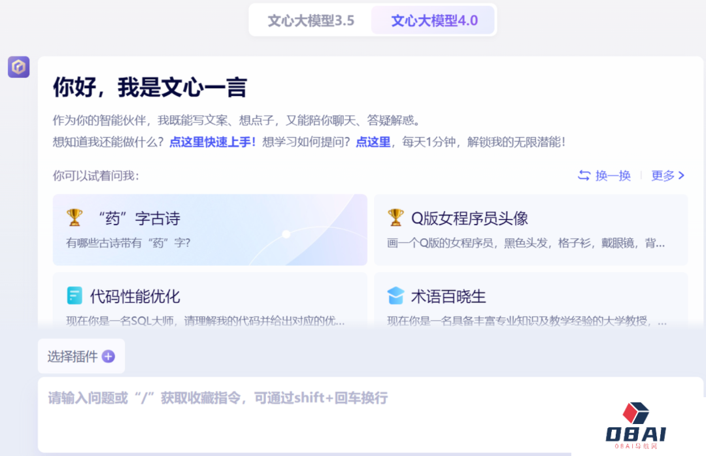Choose the “药”字古诗 prompt title
The height and width of the screenshot is (456, 706).
coord(139,218)
